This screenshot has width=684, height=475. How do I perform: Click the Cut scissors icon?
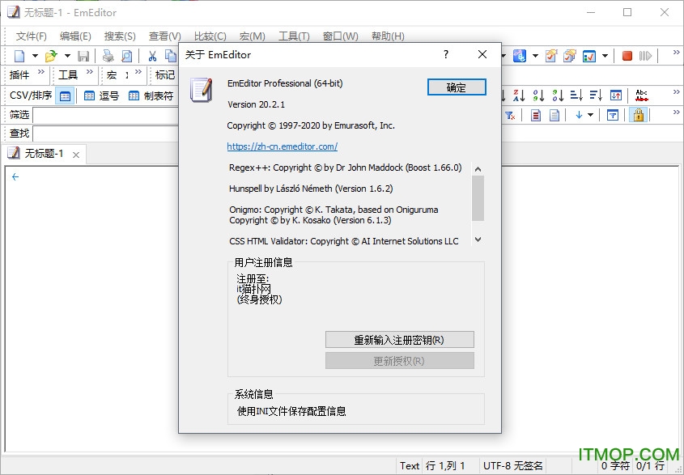(152, 56)
